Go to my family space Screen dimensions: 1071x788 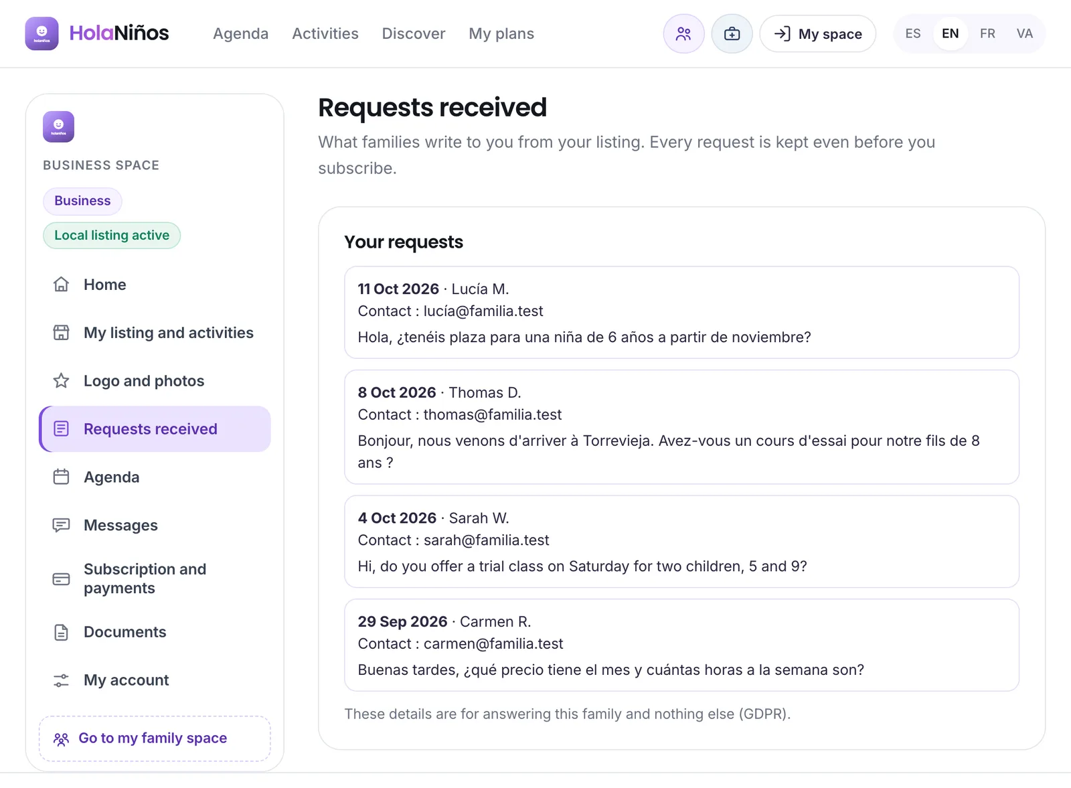(x=155, y=738)
